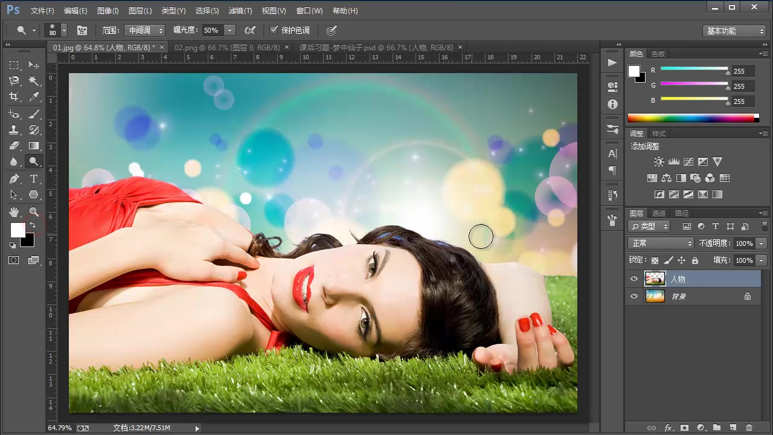Open fill 填充 dropdown arrow
The image size is (773, 435).
tap(762, 260)
